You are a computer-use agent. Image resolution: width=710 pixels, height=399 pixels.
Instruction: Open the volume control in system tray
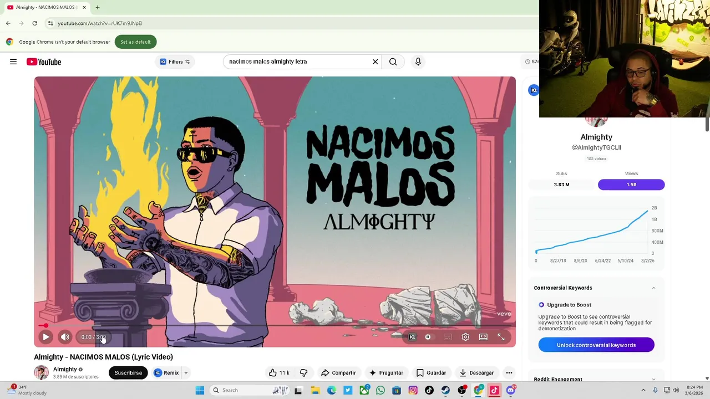click(x=676, y=390)
